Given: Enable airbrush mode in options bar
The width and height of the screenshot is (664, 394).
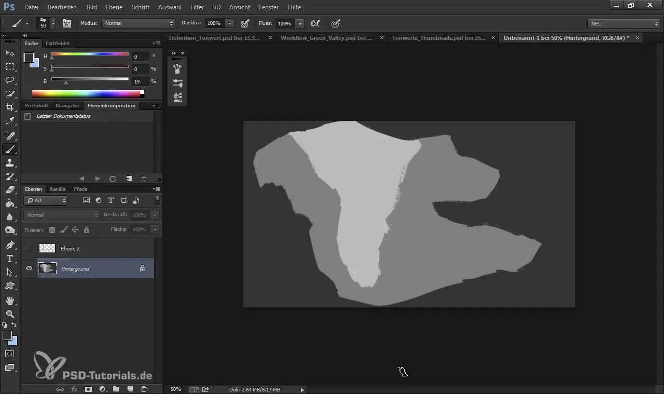Looking at the screenshot, I should (x=315, y=23).
